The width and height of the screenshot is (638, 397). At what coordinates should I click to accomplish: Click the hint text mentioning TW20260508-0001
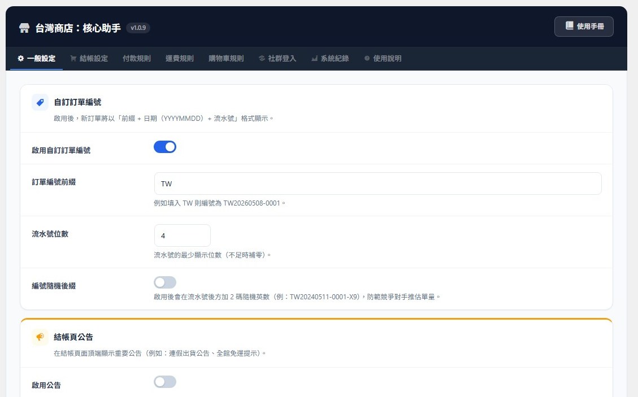pyautogui.click(x=219, y=203)
